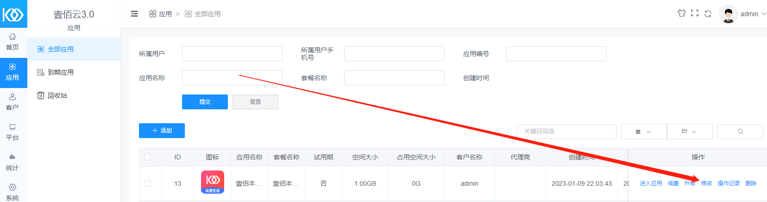Viewport: 767px width, 202px height.
Task: Open the folder export dropdown
Action: (689, 132)
